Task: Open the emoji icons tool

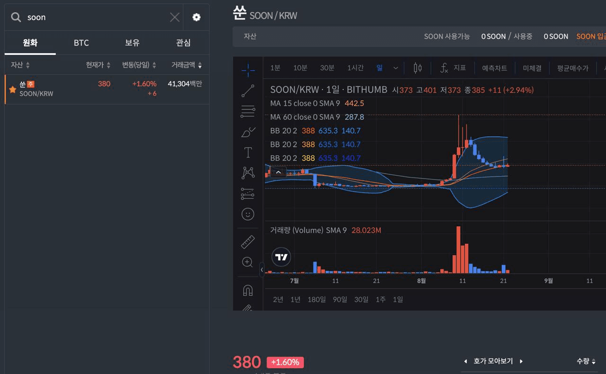Action: (248, 214)
